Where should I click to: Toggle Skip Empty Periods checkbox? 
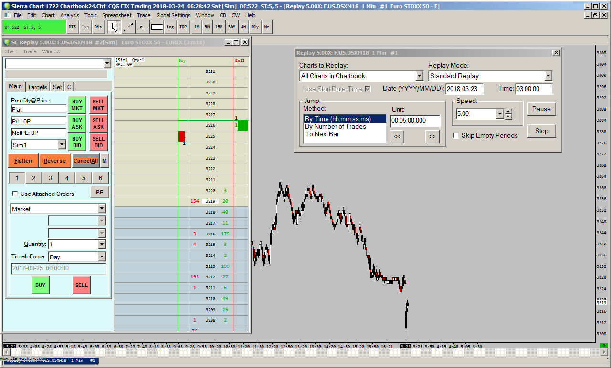456,136
